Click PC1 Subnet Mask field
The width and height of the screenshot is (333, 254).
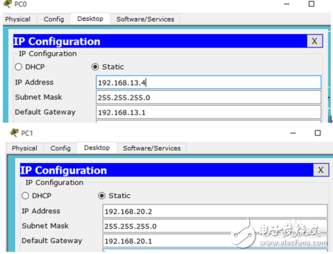coord(215,226)
